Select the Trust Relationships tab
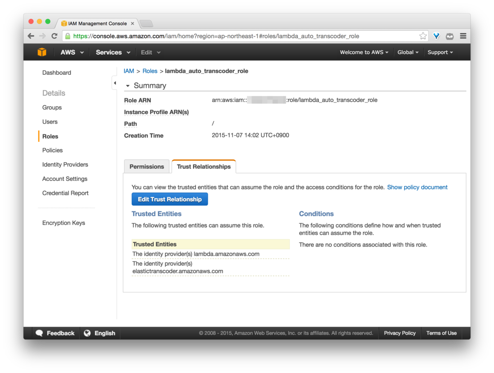 204,166
